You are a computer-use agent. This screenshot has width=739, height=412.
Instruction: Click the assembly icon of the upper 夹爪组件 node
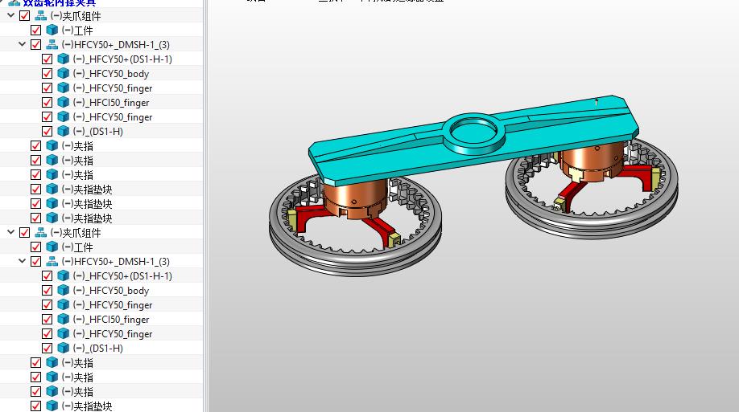[x=40, y=16]
